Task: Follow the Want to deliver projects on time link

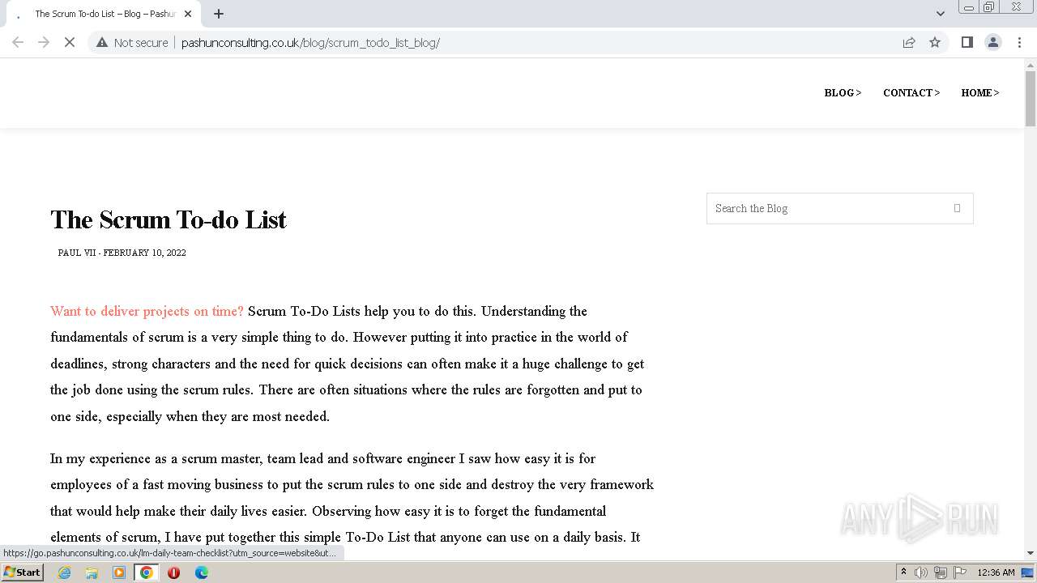Action: click(x=147, y=311)
